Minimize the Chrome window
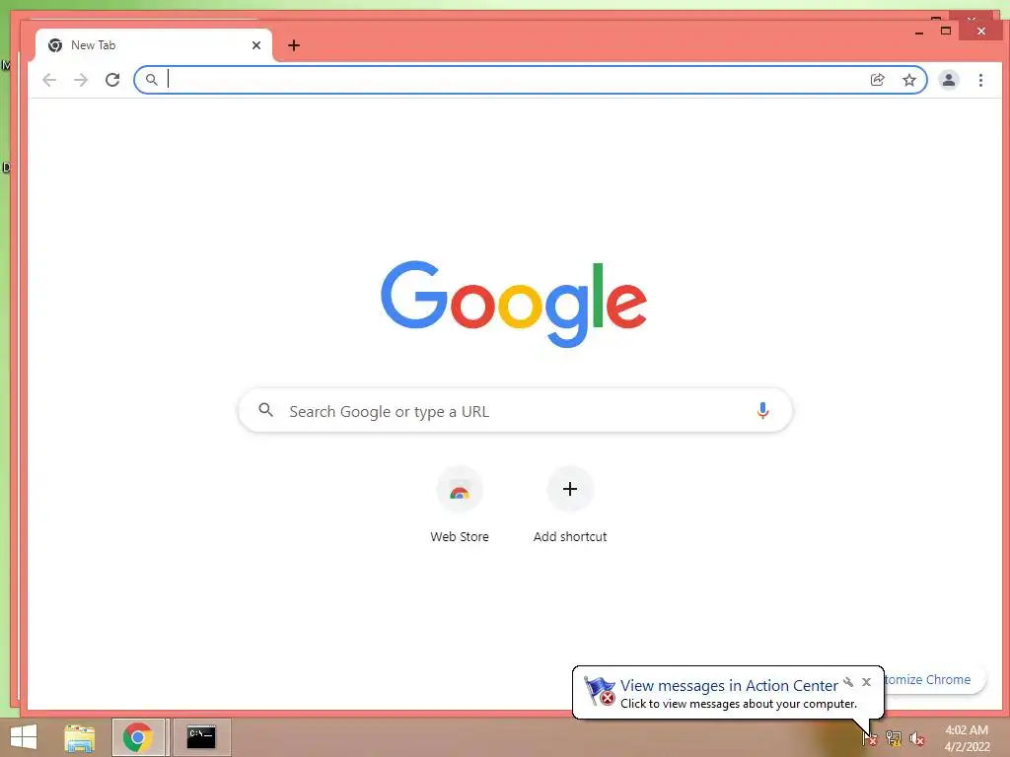This screenshot has height=757, width=1010. 919,32
